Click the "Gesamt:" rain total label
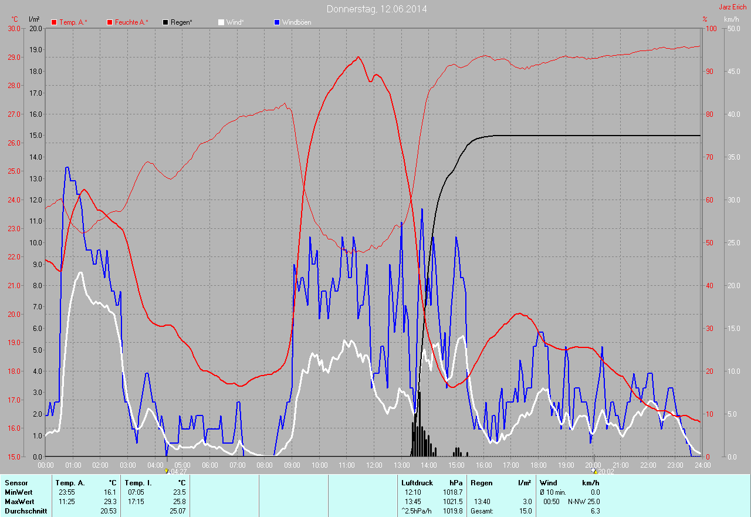751x517 pixels. [x=482, y=511]
